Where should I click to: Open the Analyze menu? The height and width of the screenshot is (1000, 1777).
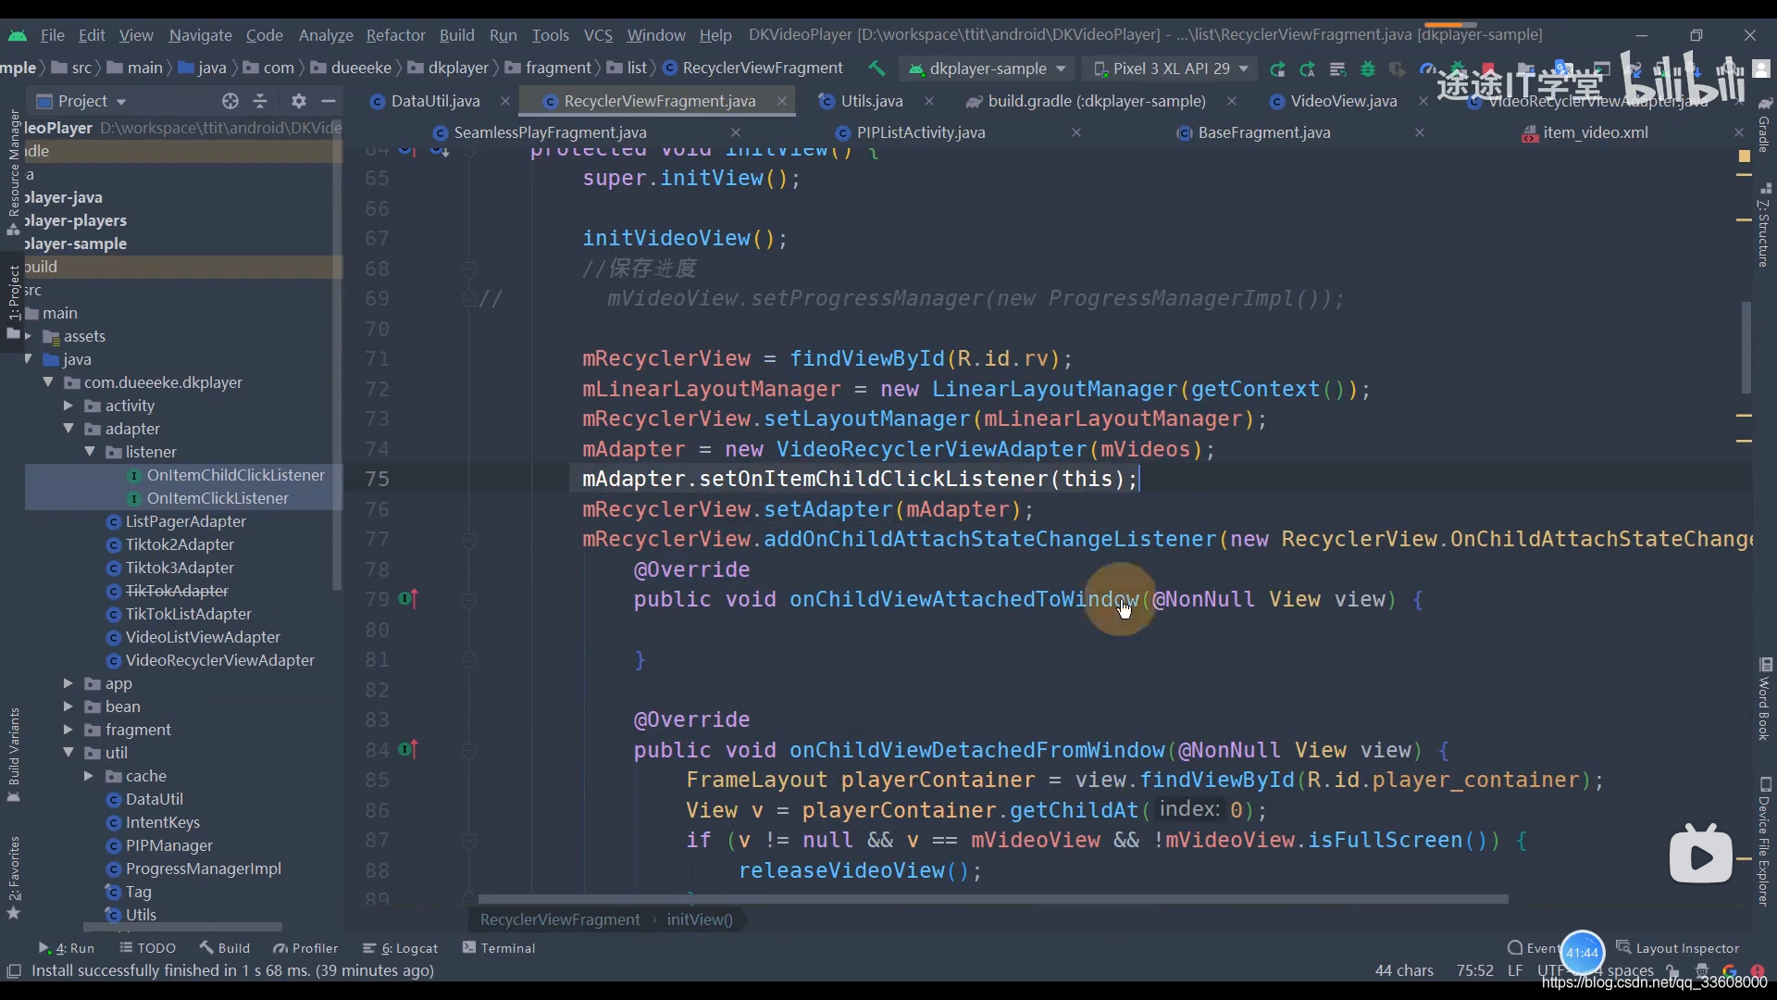click(x=326, y=35)
